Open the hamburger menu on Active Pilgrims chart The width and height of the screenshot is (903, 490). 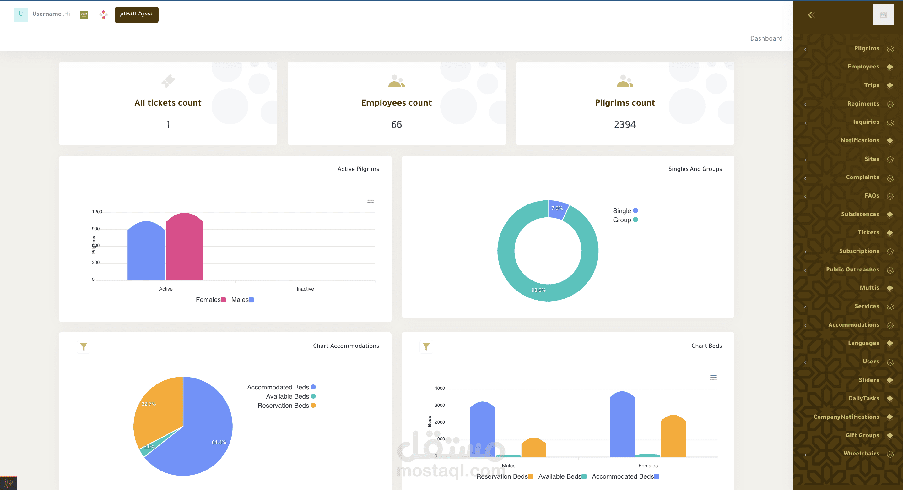pyautogui.click(x=370, y=201)
